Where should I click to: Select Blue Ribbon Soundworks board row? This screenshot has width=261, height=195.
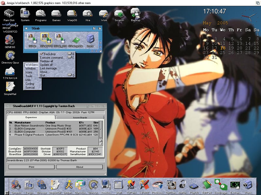click(54, 126)
